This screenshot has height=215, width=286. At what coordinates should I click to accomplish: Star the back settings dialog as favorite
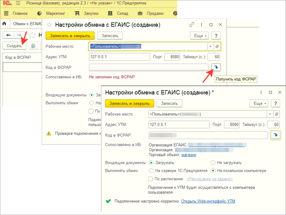(x=49, y=25)
